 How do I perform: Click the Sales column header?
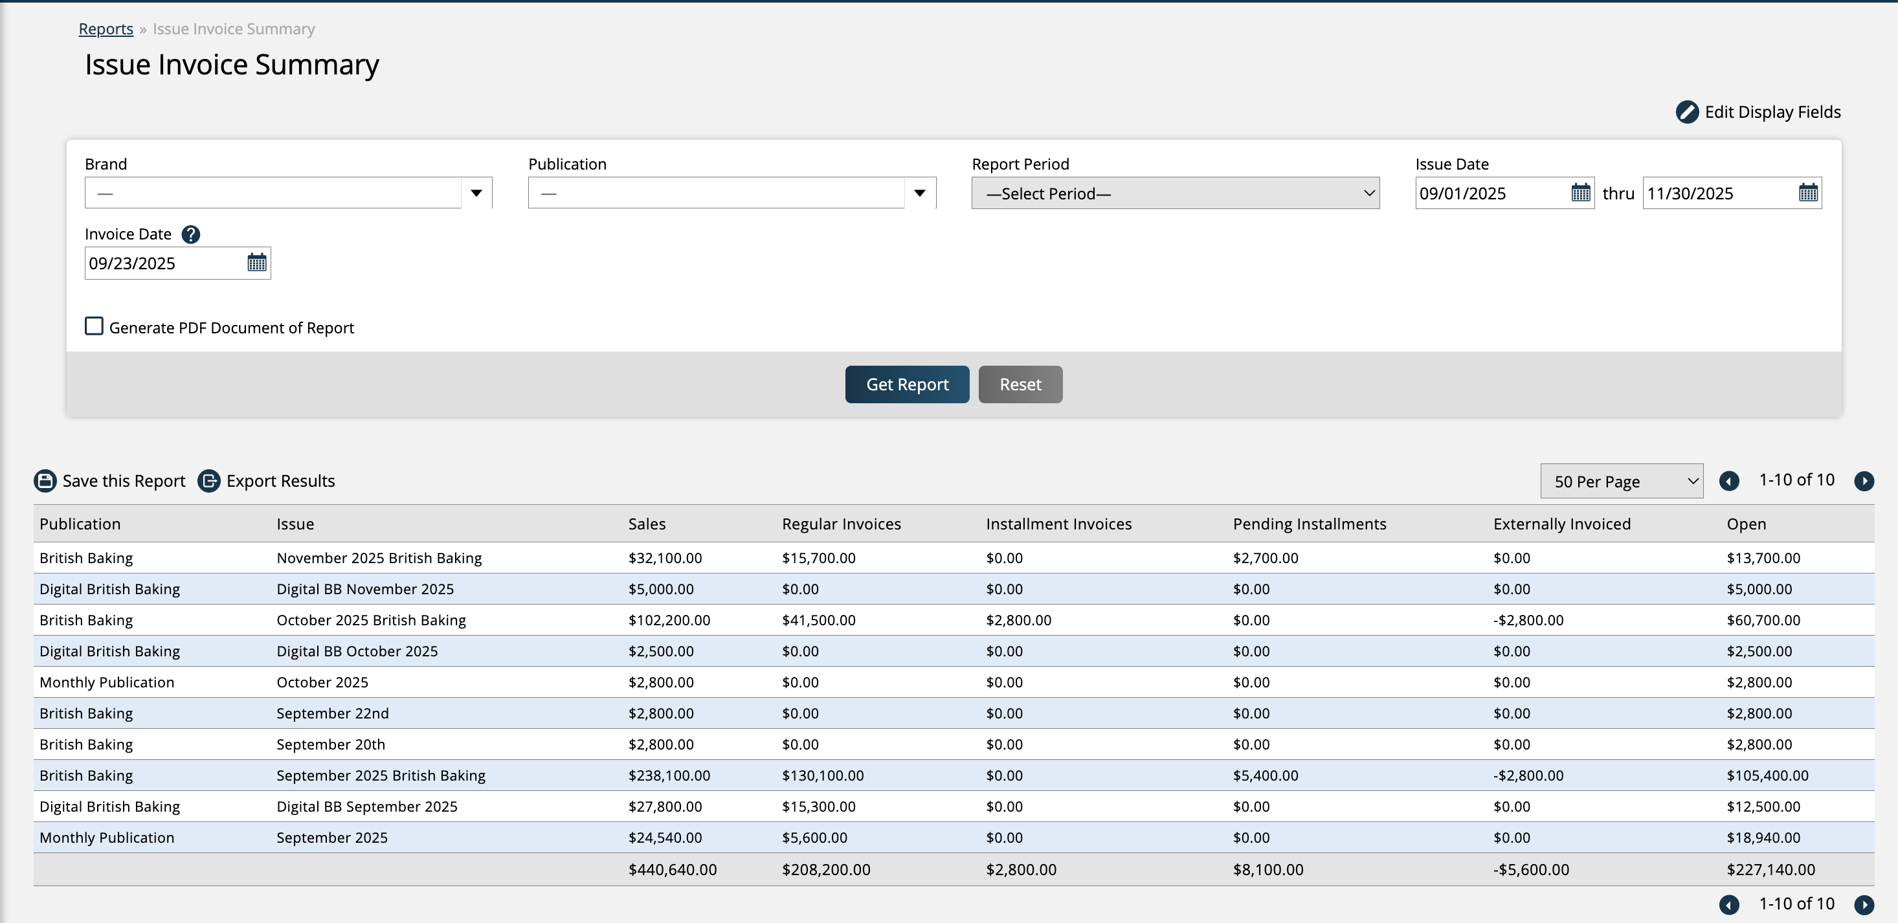pos(647,524)
